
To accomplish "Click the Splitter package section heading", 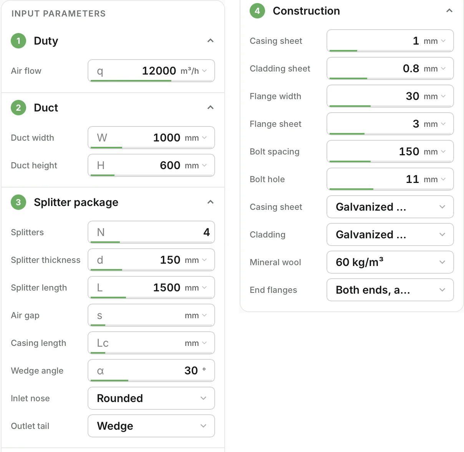I will pos(76,202).
